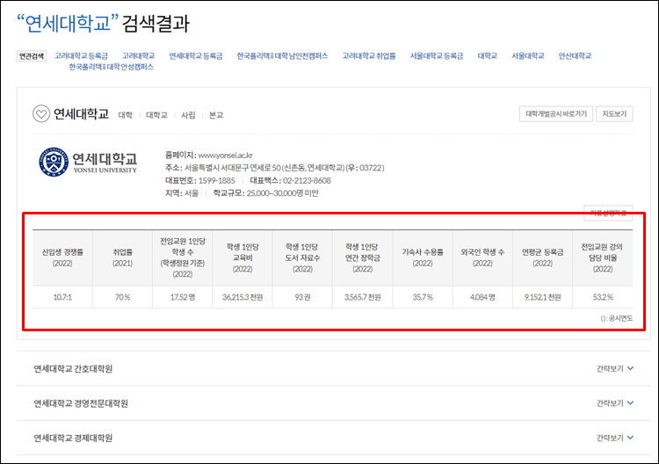Image resolution: width=659 pixels, height=464 pixels.
Task: Click the foreign students value 4,084명
Action: pos(482,297)
